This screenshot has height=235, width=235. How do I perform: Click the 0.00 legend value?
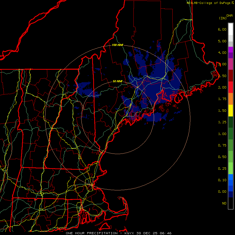point(222,192)
